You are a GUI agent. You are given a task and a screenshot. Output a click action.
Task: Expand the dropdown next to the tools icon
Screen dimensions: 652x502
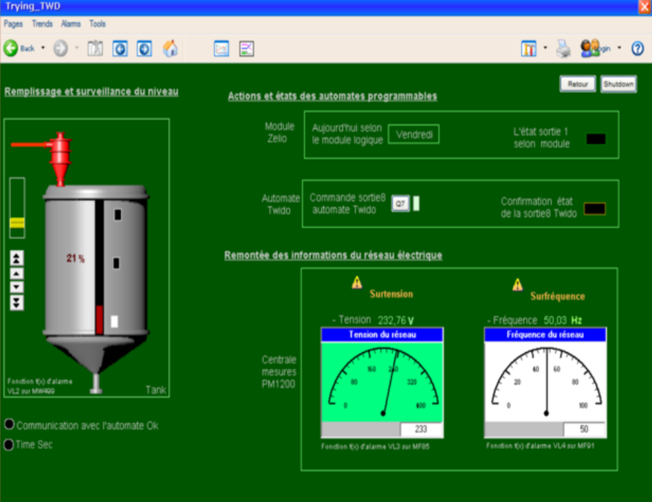pyautogui.click(x=545, y=48)
